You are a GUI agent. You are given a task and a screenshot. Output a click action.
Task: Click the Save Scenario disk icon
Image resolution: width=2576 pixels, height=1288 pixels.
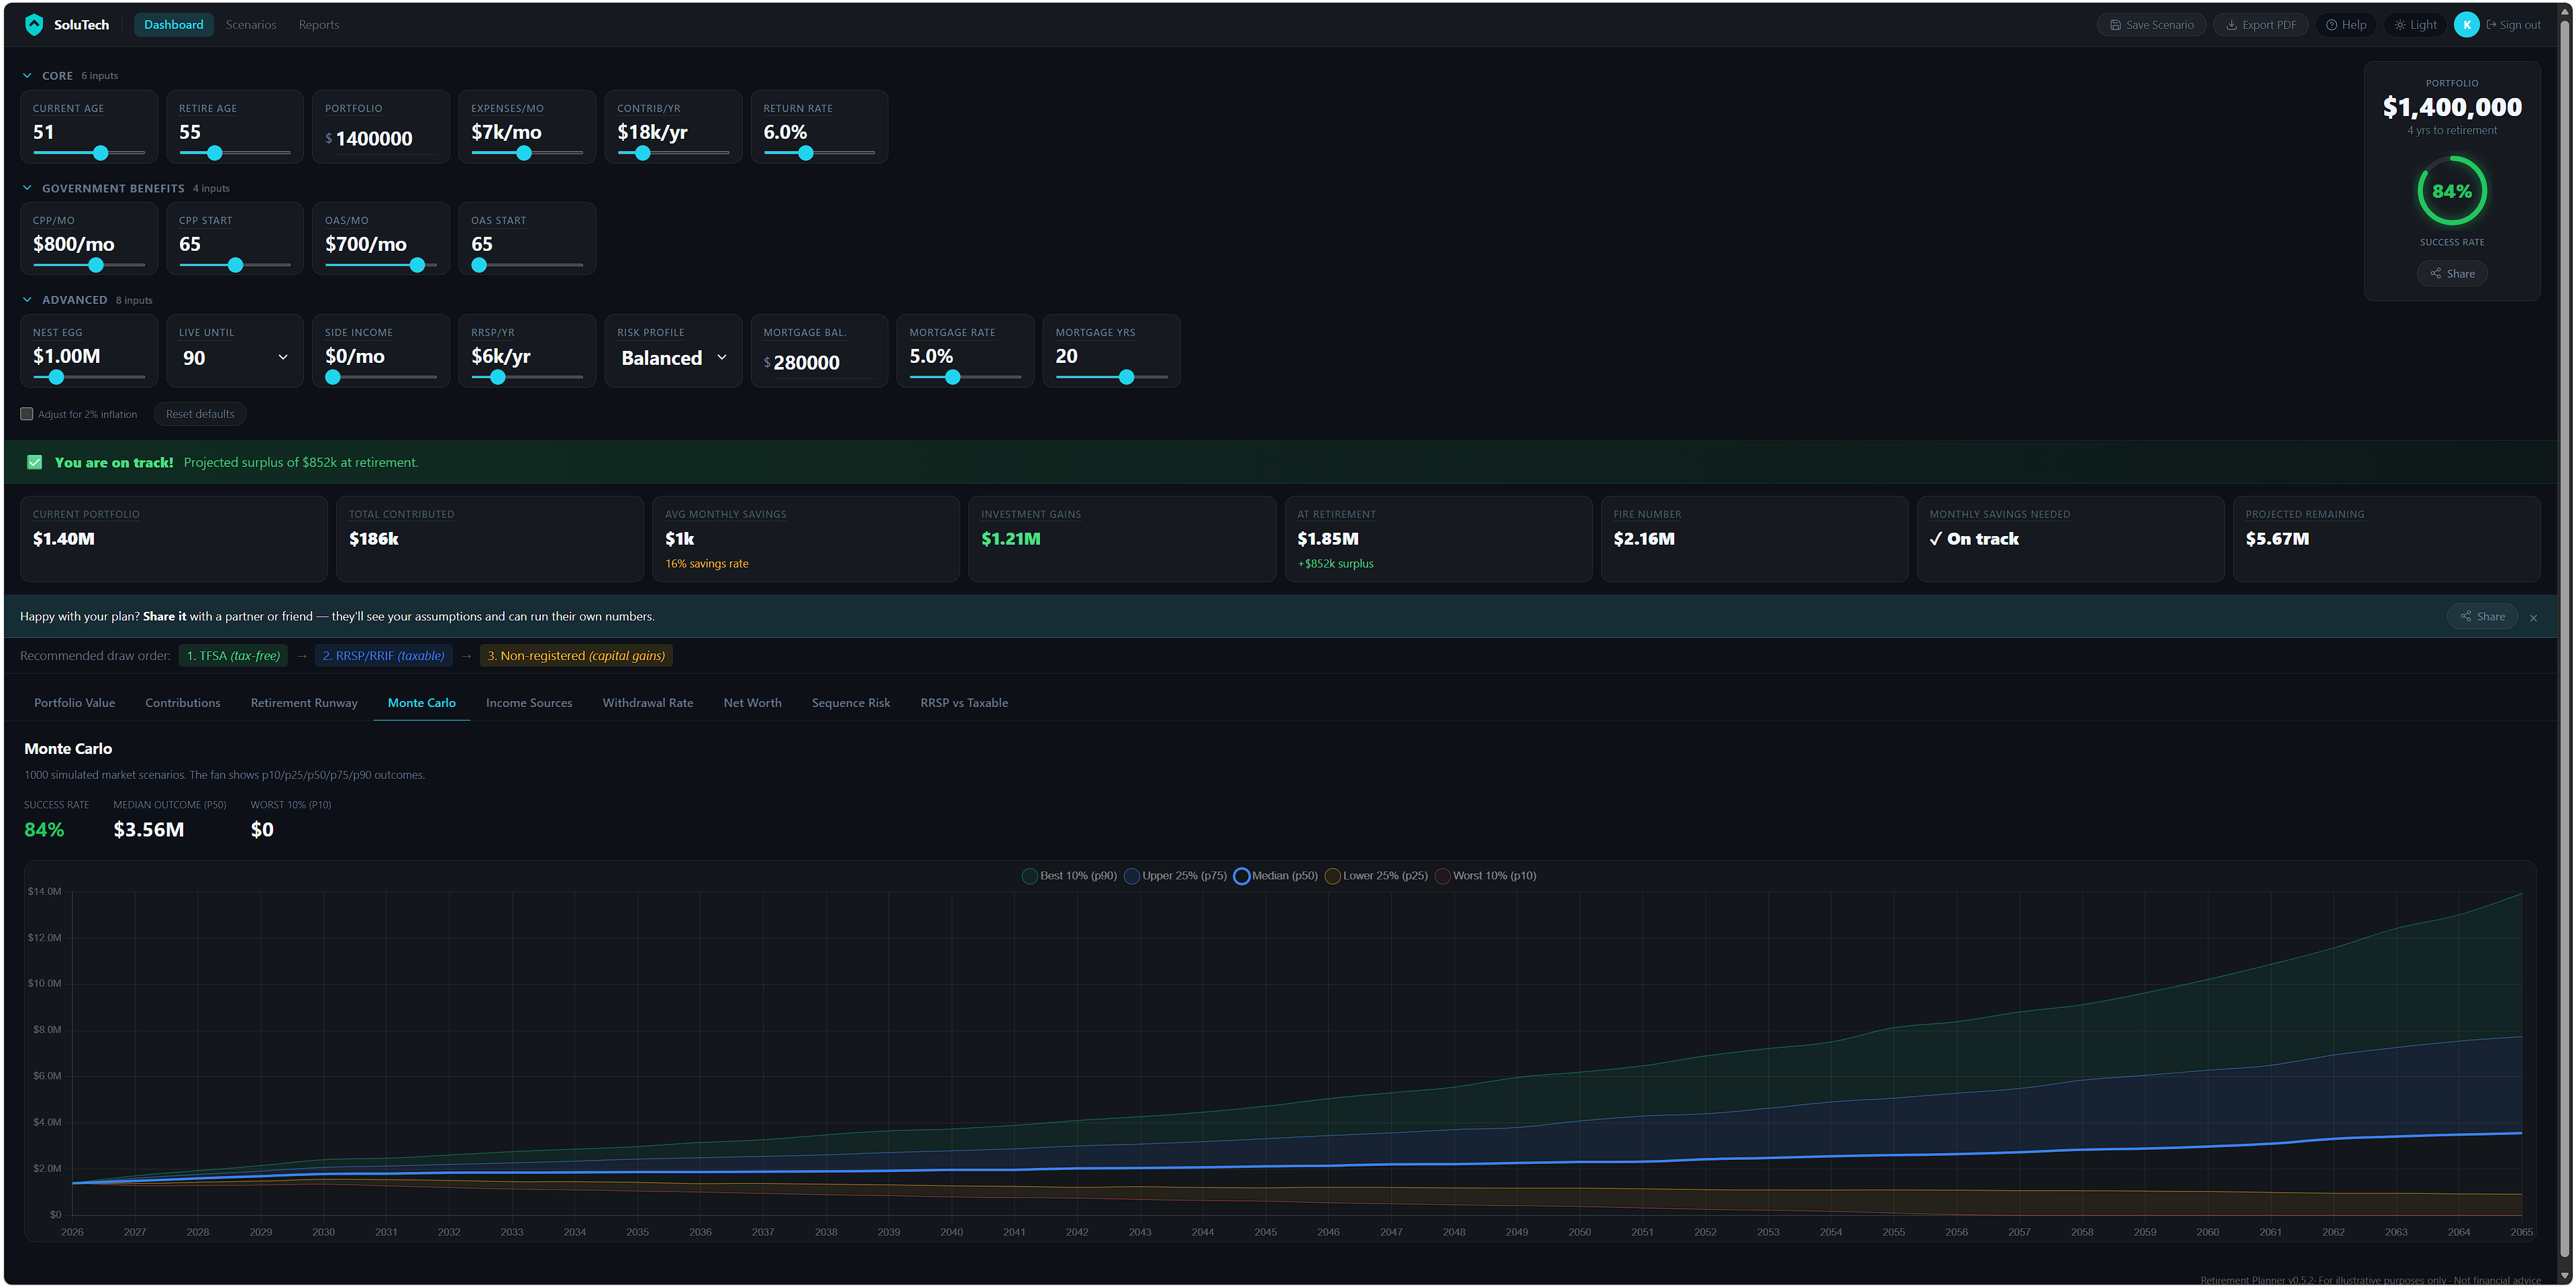pyautogui.click(x=2115, y=25)
